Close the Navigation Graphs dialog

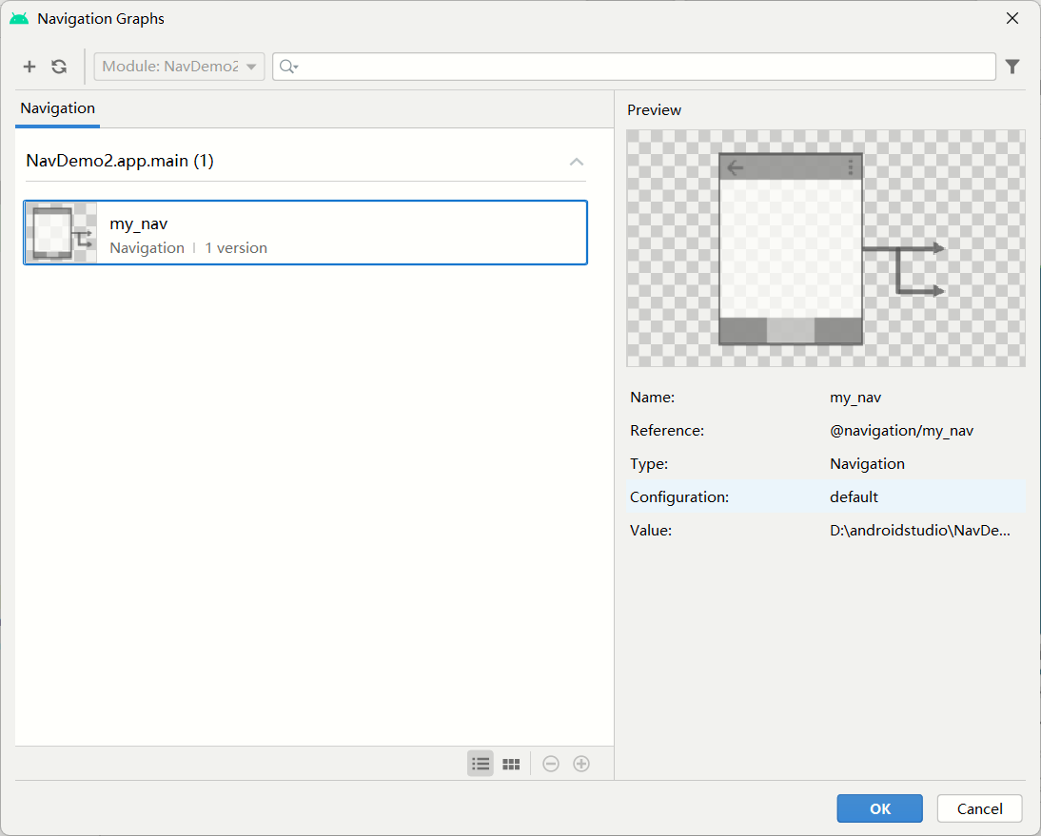point(1013,18)
